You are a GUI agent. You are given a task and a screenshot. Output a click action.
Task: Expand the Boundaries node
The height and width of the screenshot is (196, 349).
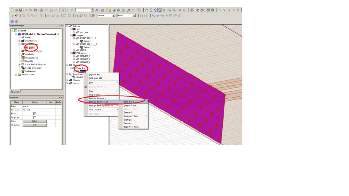coord(19,41)
